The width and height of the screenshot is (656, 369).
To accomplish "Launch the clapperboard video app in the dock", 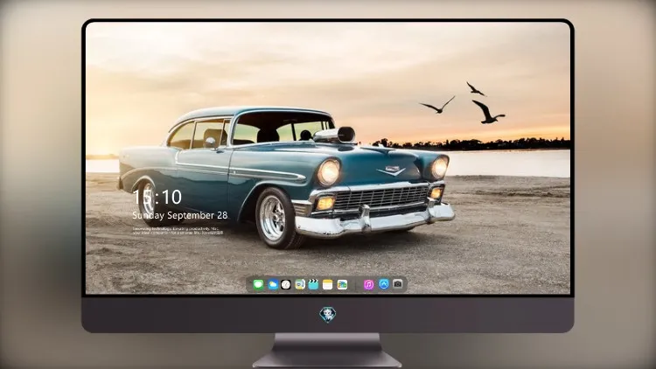I will point(313,285).
